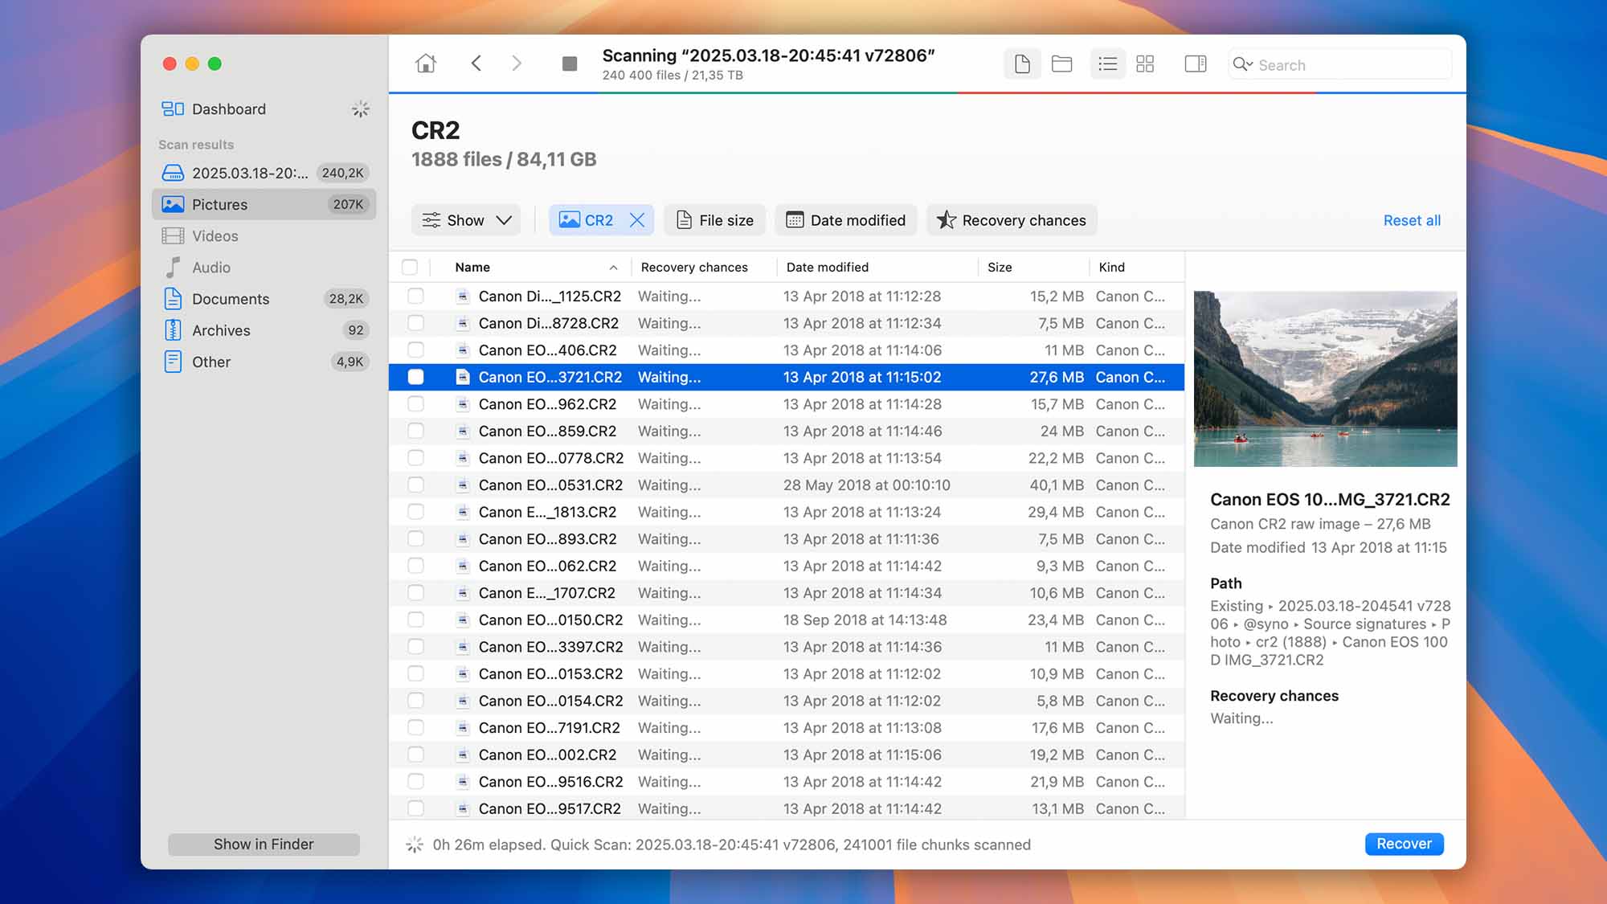The image size is (1607, 904).
Task: Click the search magnifier icon
Action: click(1242, 64)
